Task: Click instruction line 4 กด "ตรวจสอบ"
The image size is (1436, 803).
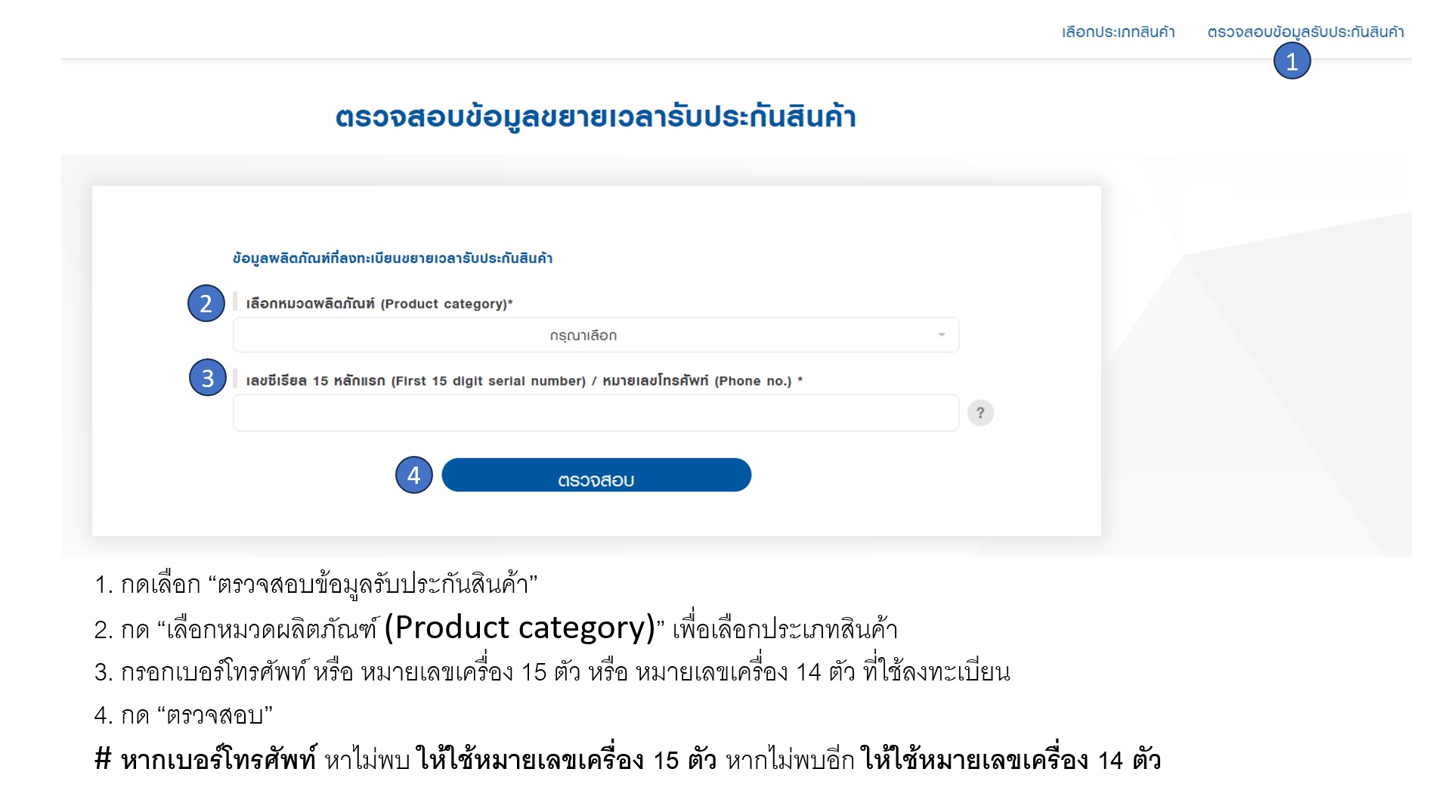Action: (184, 715)
